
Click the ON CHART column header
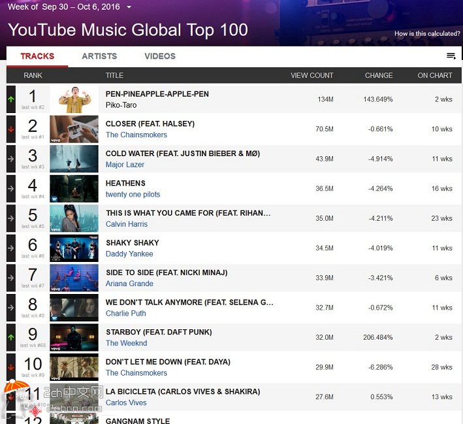[x=435, y=75]
